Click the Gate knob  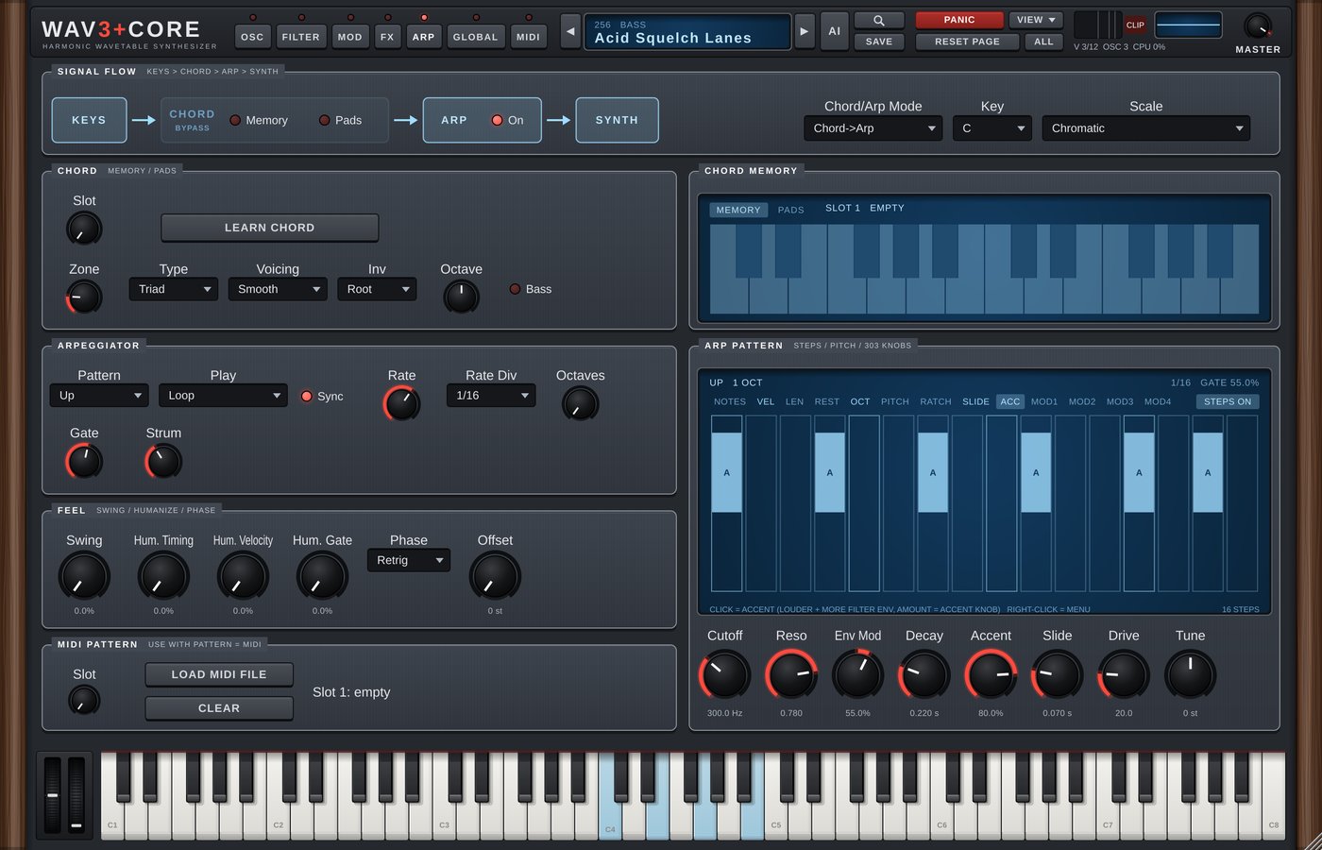(x=84, y=461)
